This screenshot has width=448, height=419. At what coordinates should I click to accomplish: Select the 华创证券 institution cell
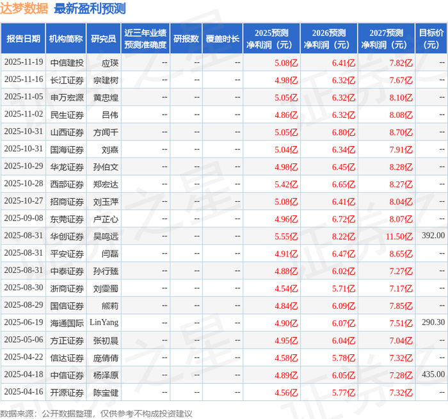(67, 236)
